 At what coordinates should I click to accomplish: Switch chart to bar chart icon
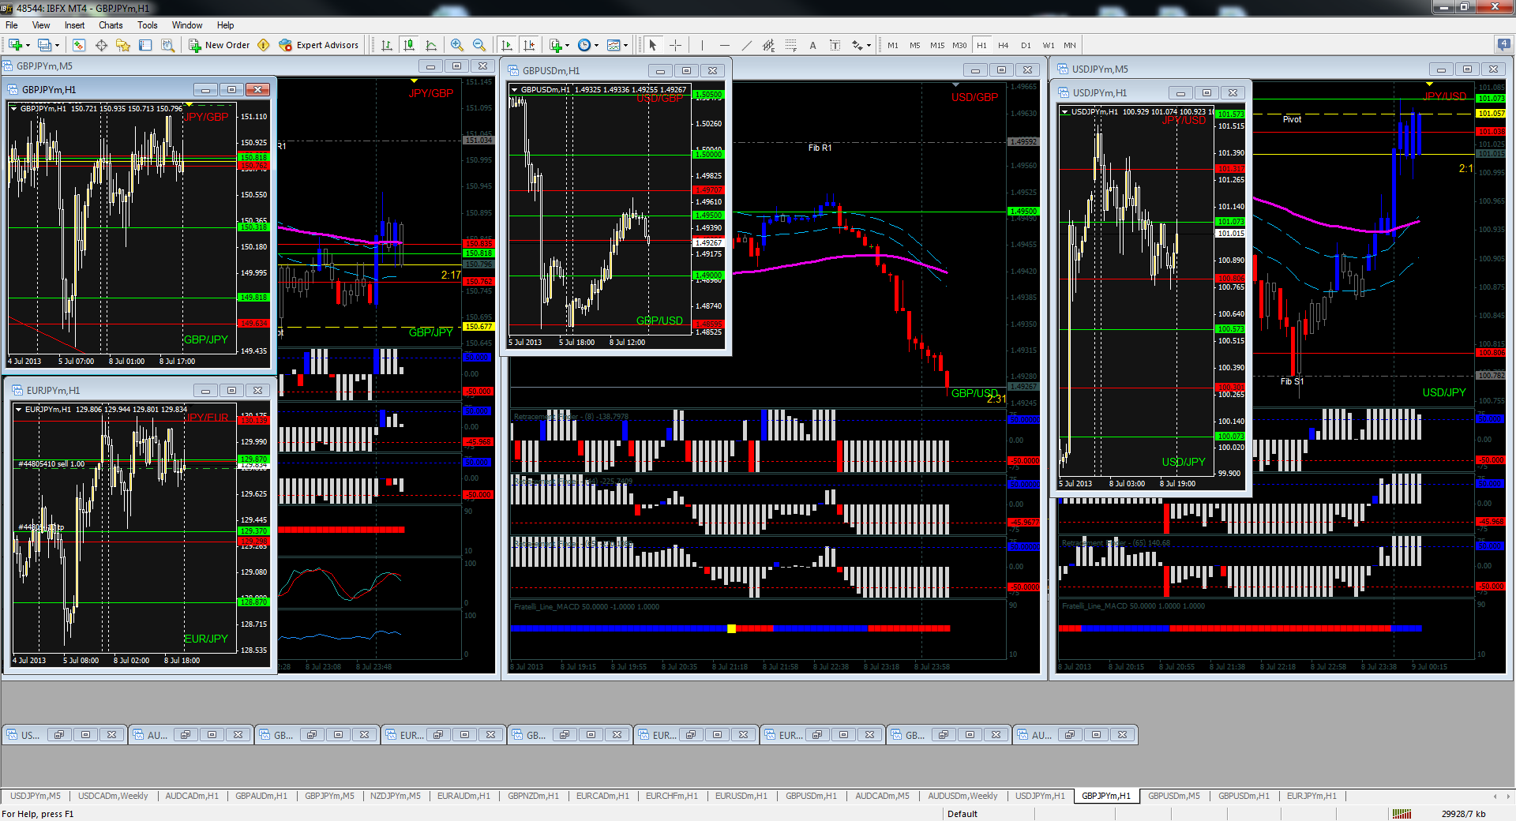[x=387, y=45]
